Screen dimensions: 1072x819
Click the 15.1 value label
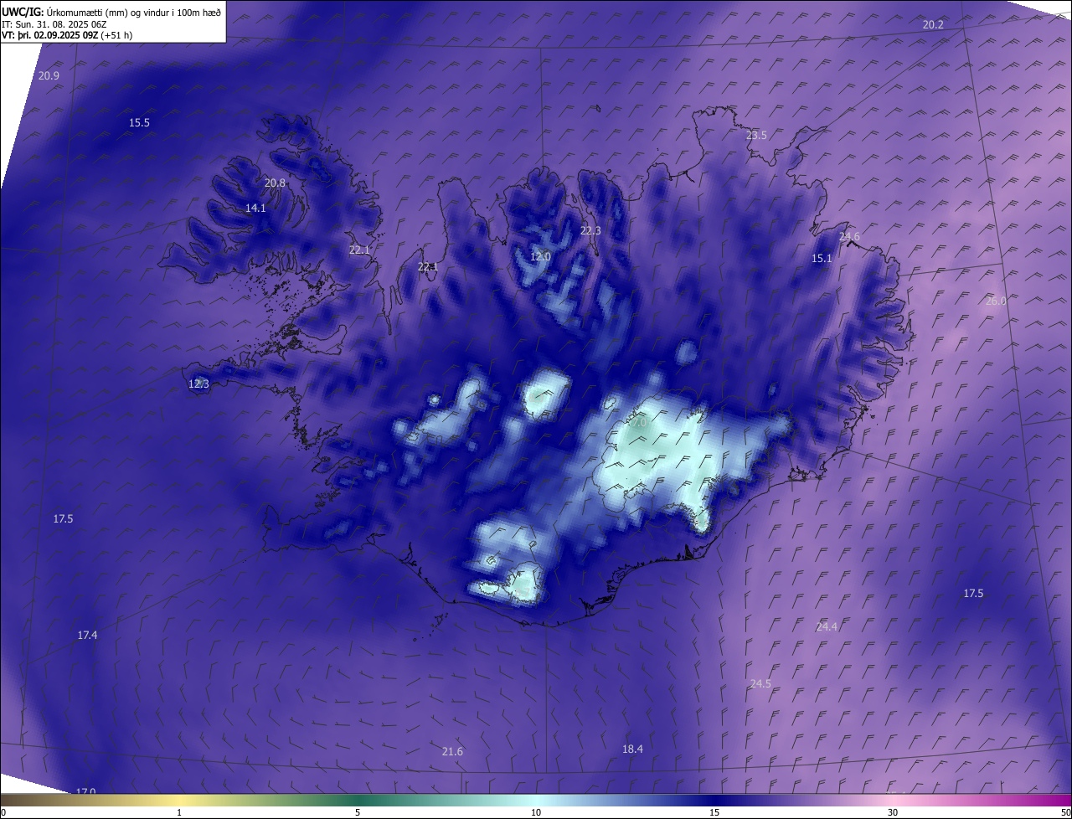[822, 259]
